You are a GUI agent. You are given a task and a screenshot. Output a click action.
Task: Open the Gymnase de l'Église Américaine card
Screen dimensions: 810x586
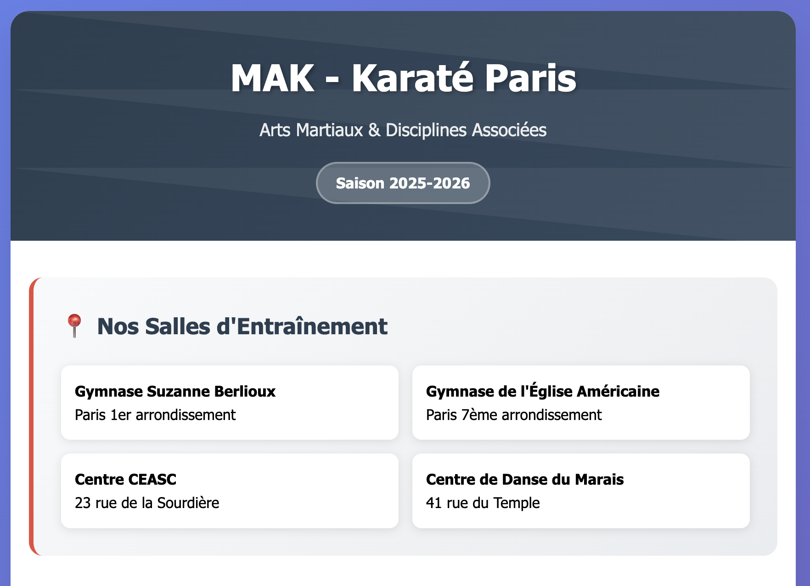coord(581,403)
